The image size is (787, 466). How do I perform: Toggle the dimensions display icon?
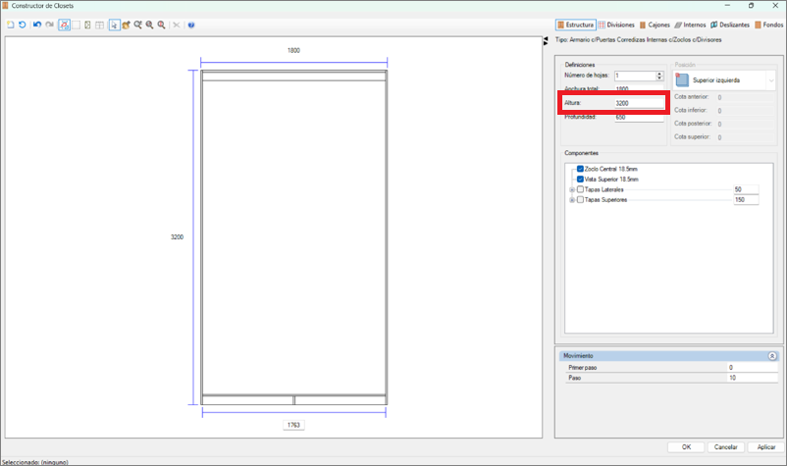point(64,25)
